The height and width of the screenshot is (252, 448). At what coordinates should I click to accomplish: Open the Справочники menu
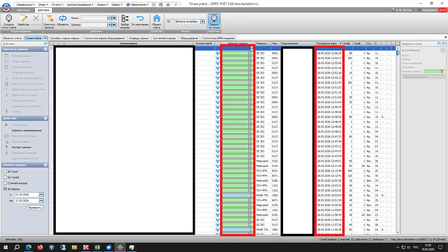(x=25, y=5)
